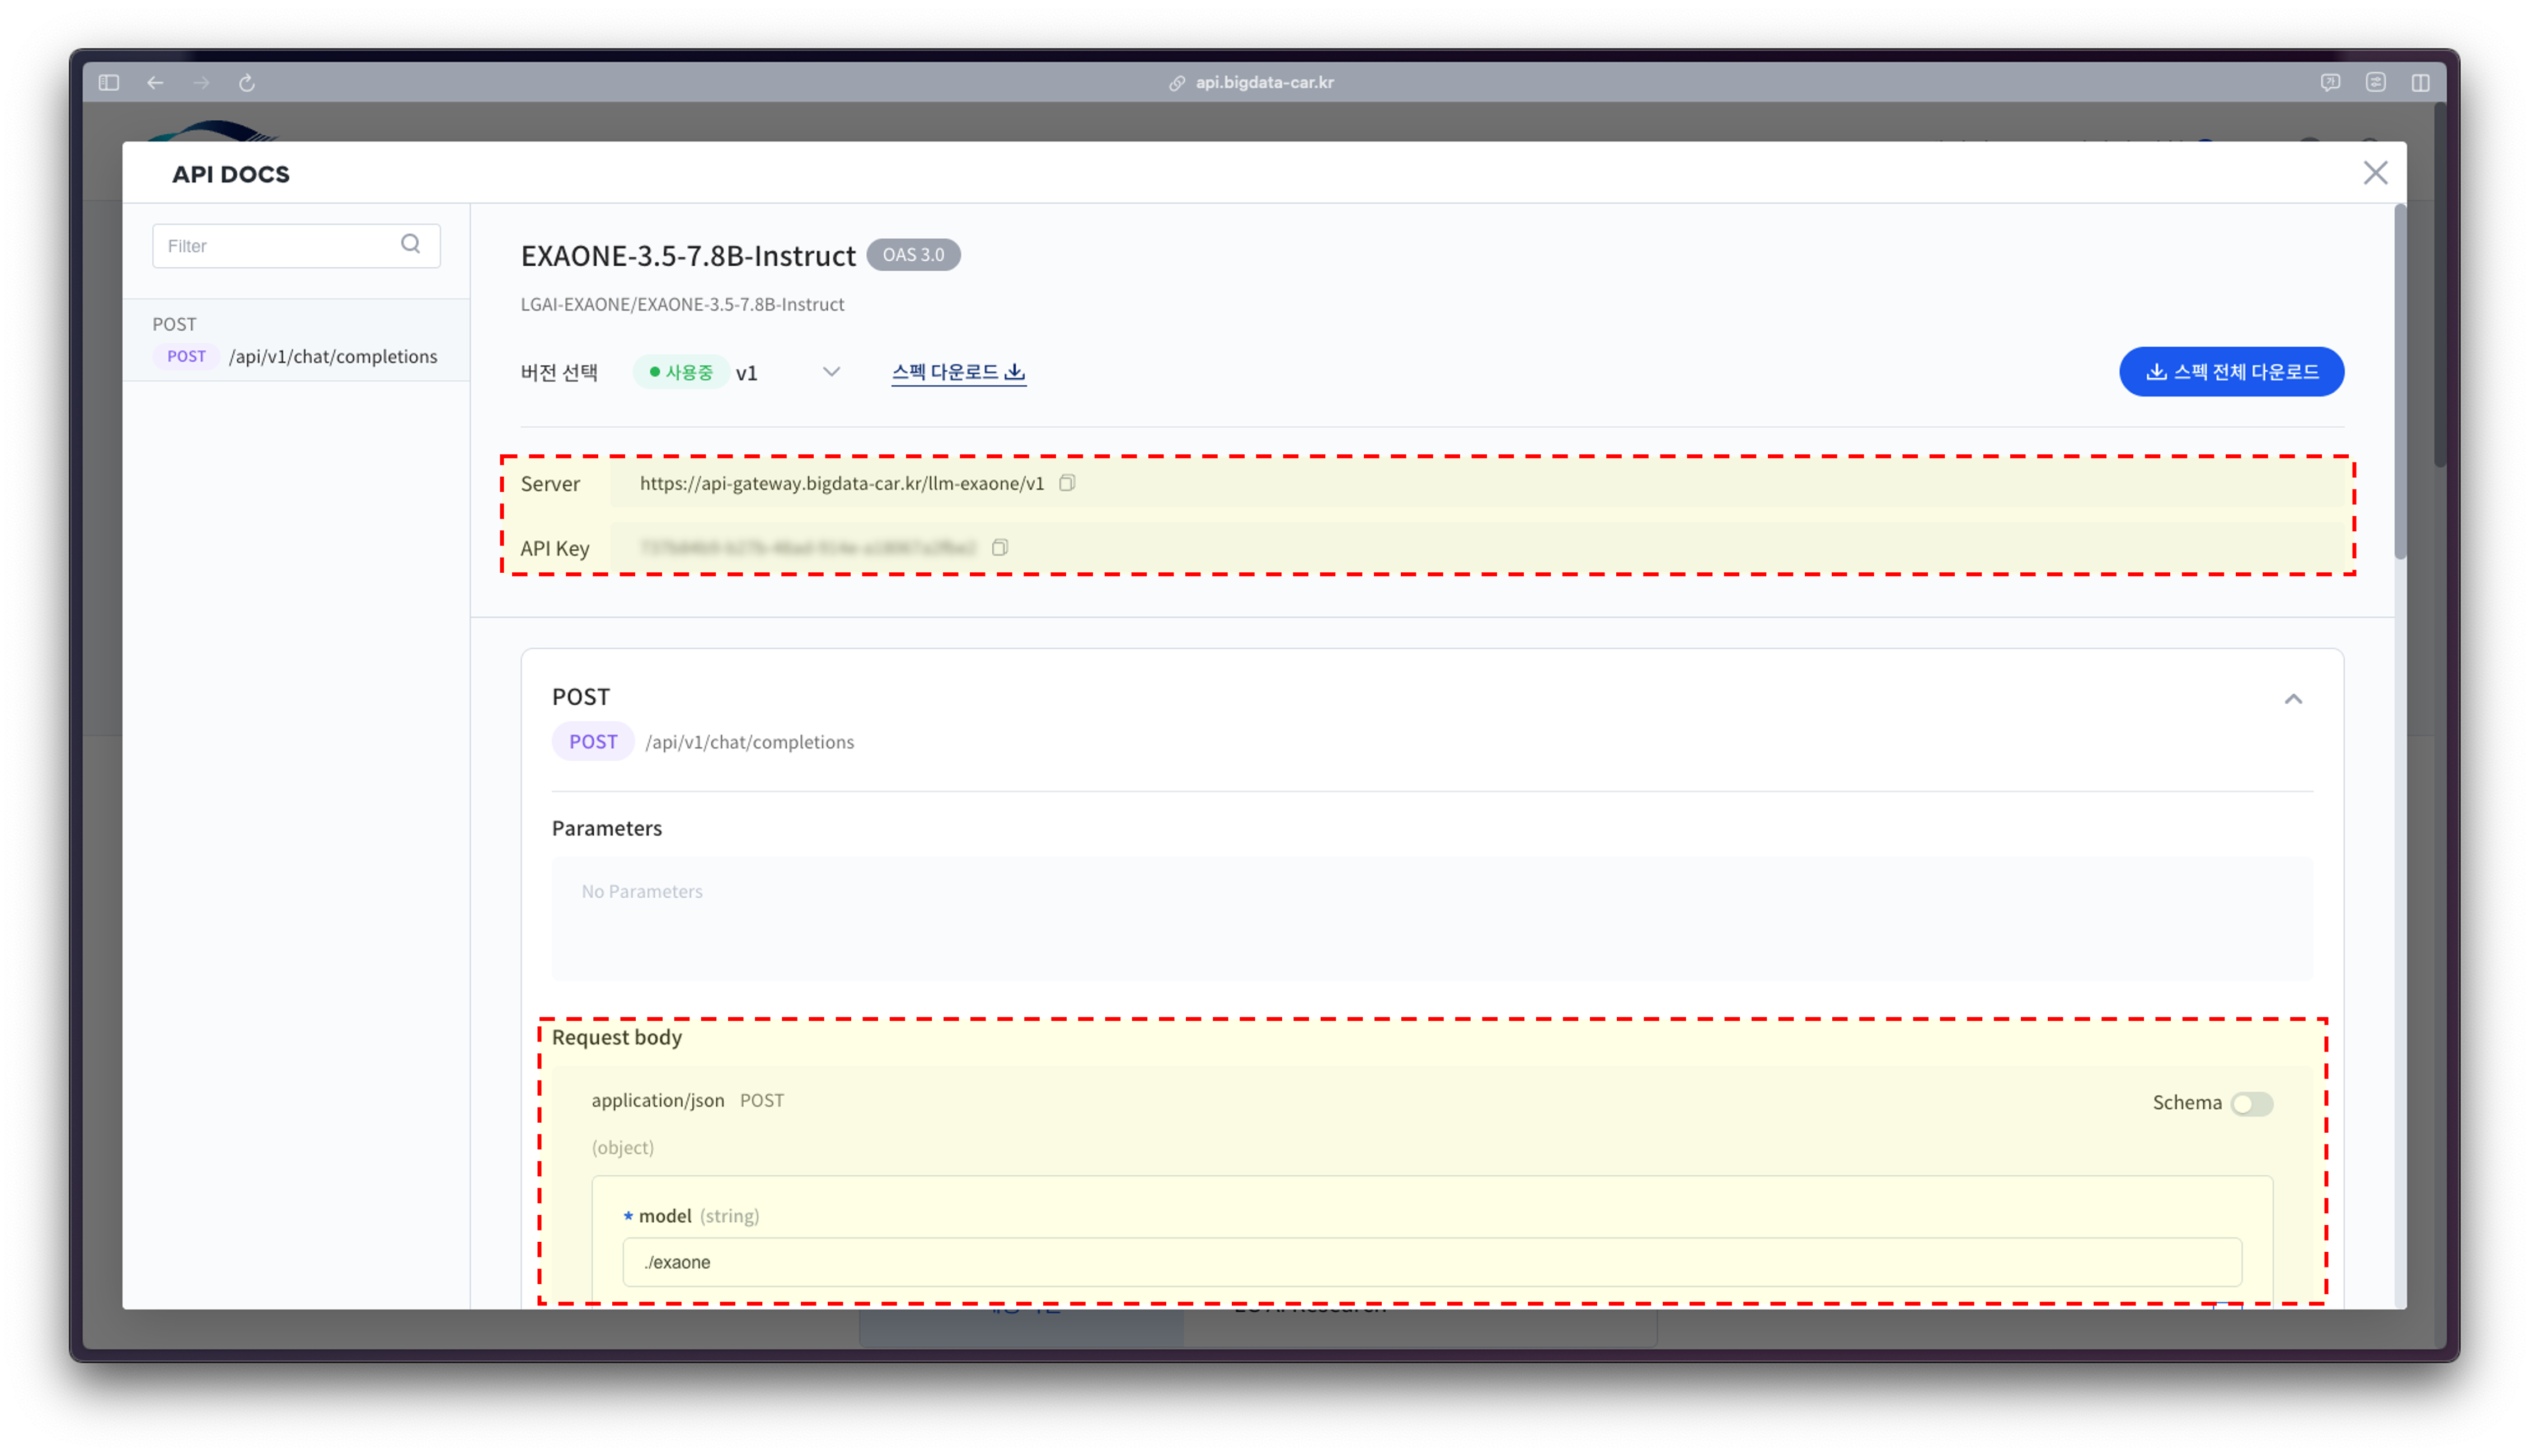
Task: Open the reader view icon in toolbar
Action: click(2376, 82)
